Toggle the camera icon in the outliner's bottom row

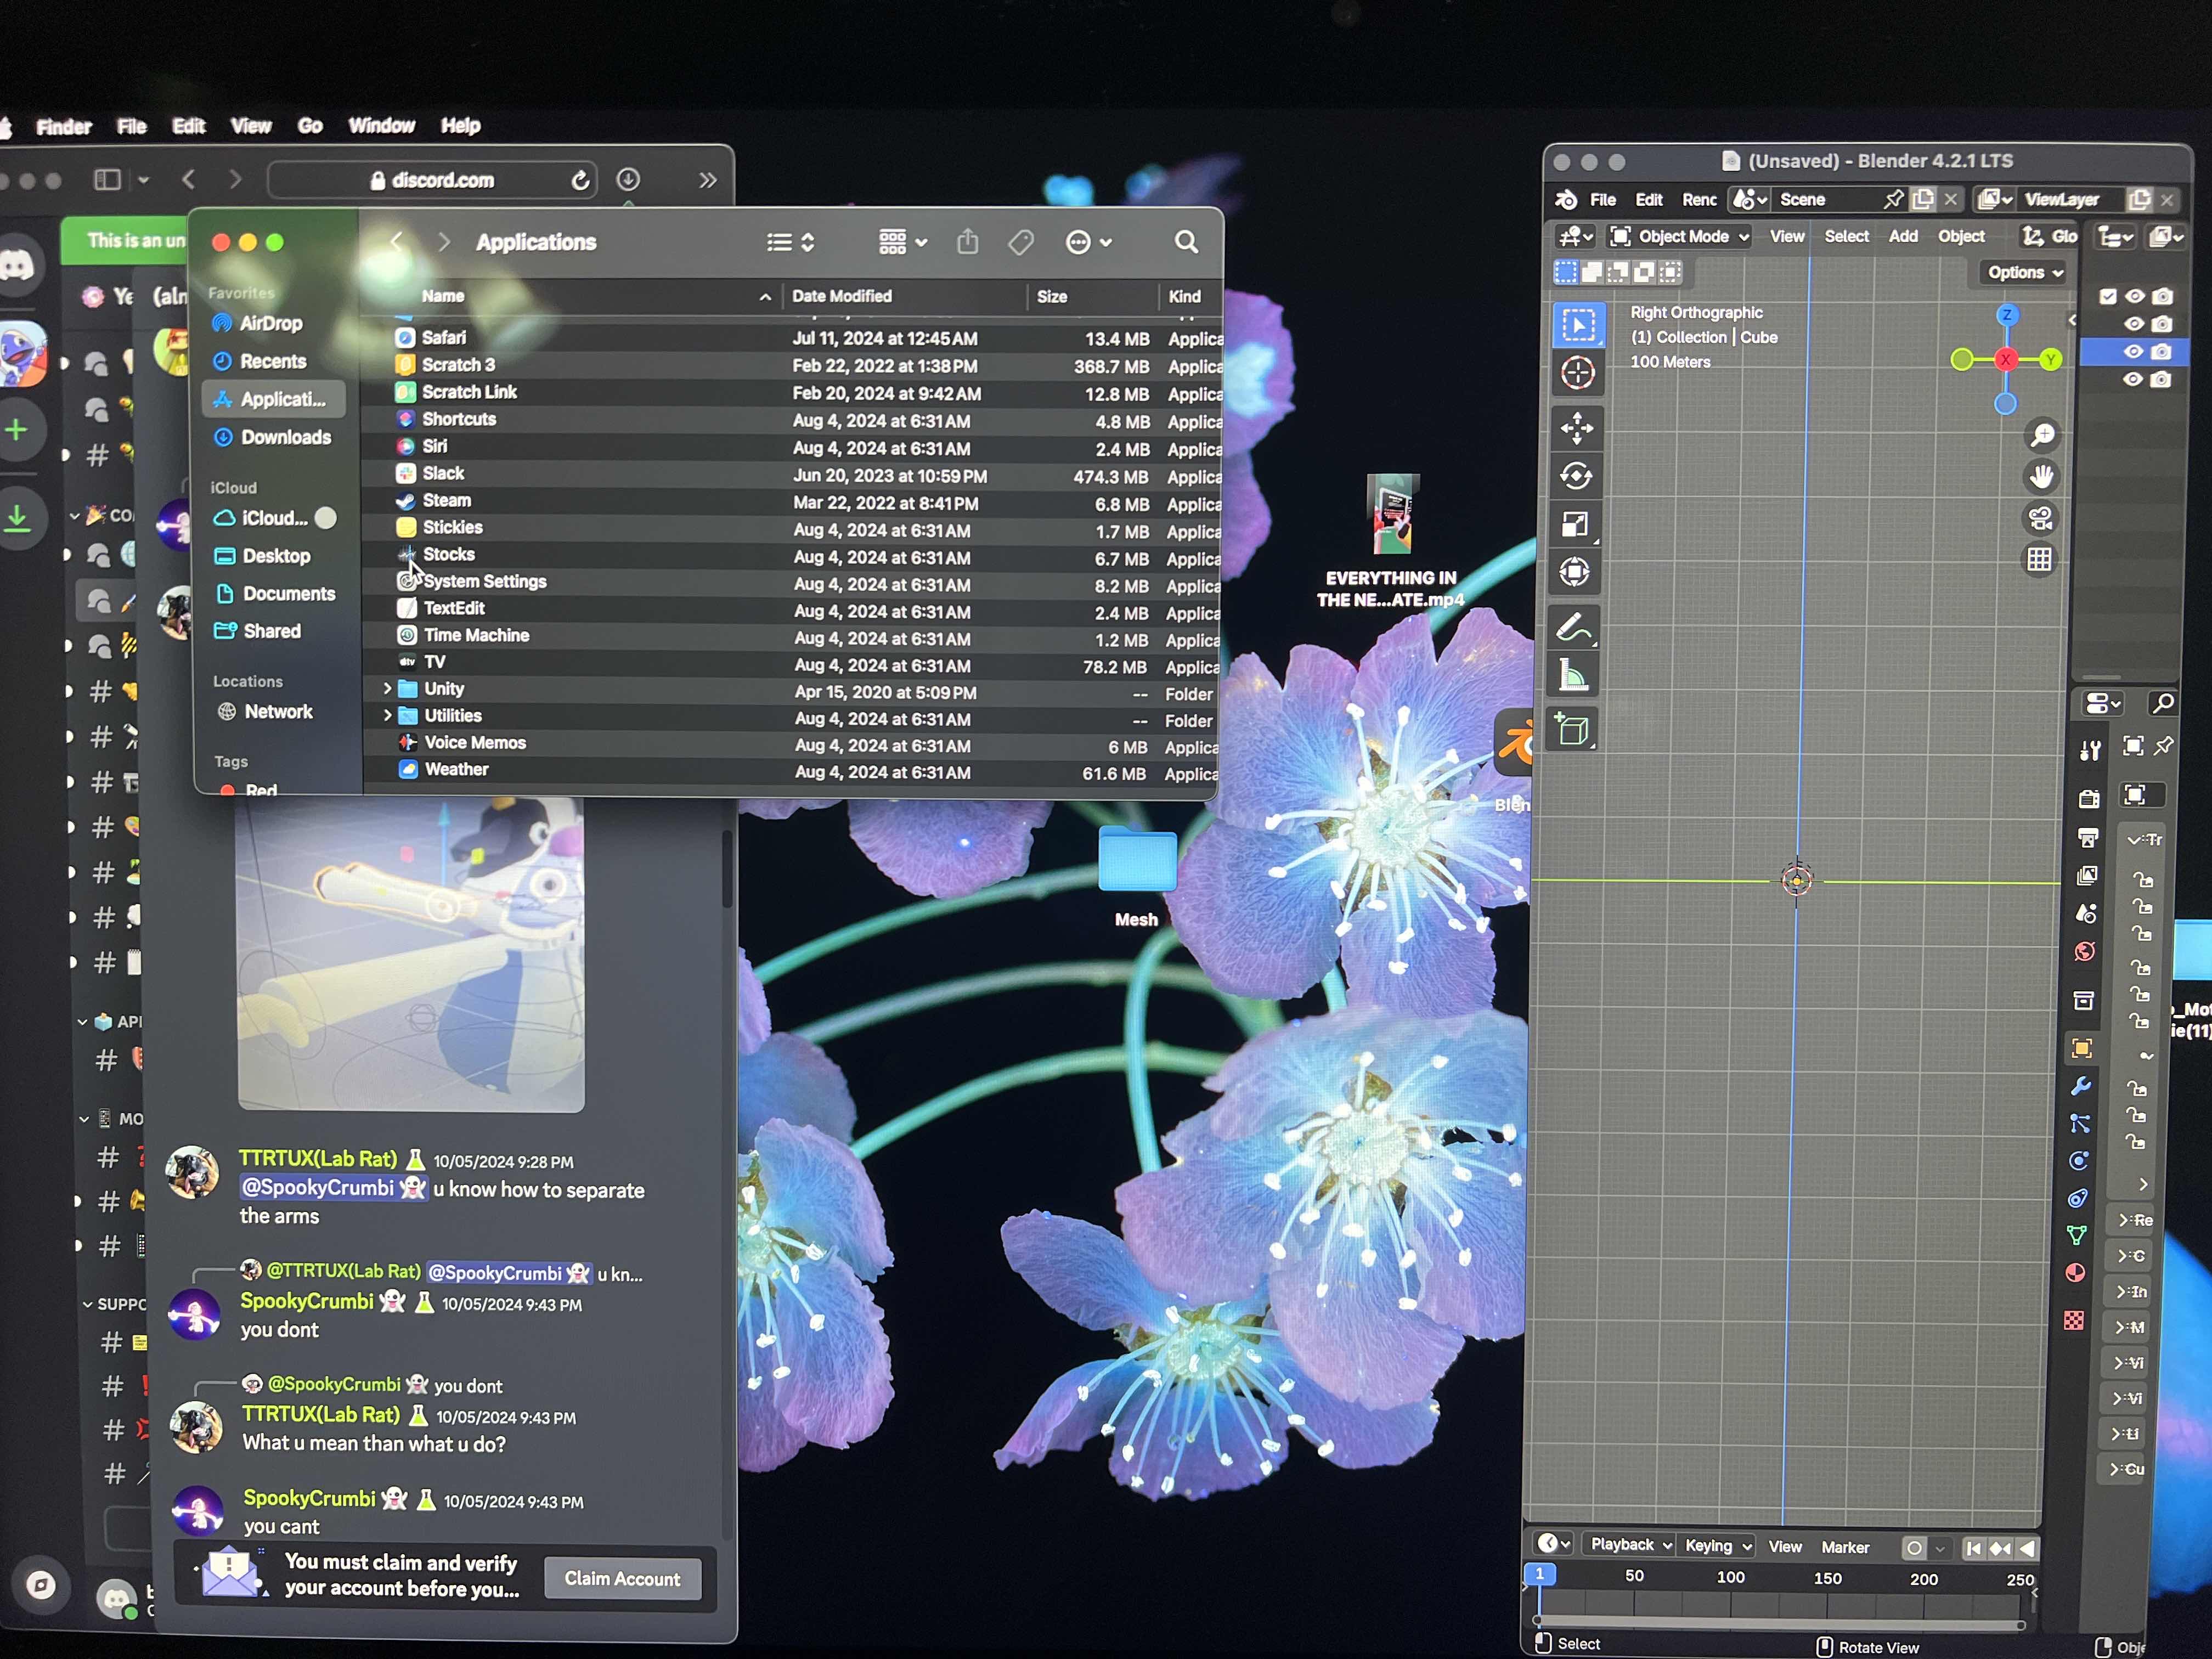tap(2160, 380)
